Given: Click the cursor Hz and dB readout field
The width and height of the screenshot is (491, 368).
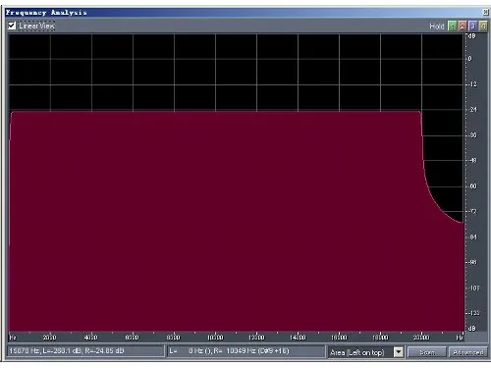Looking at the screenshot, I should pyautogui.click(x=85, y=351).
